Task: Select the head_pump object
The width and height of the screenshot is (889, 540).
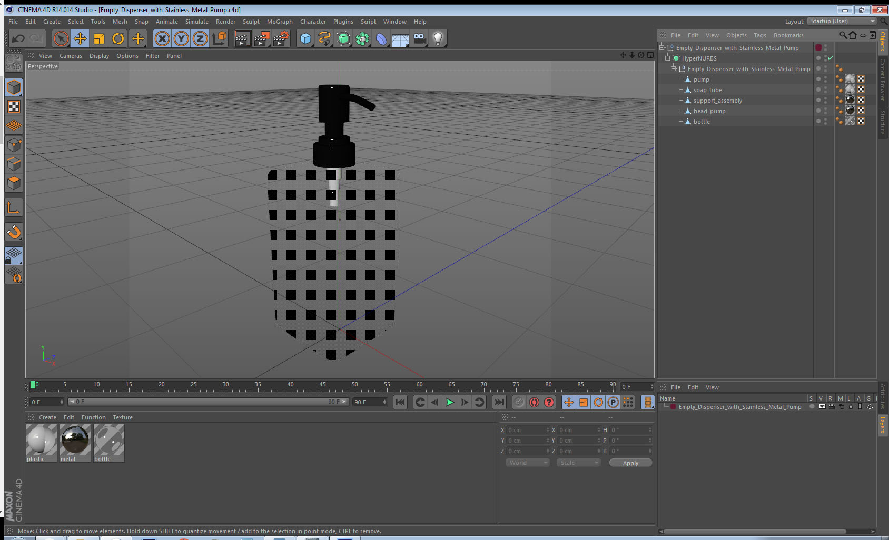Action: 709,111
